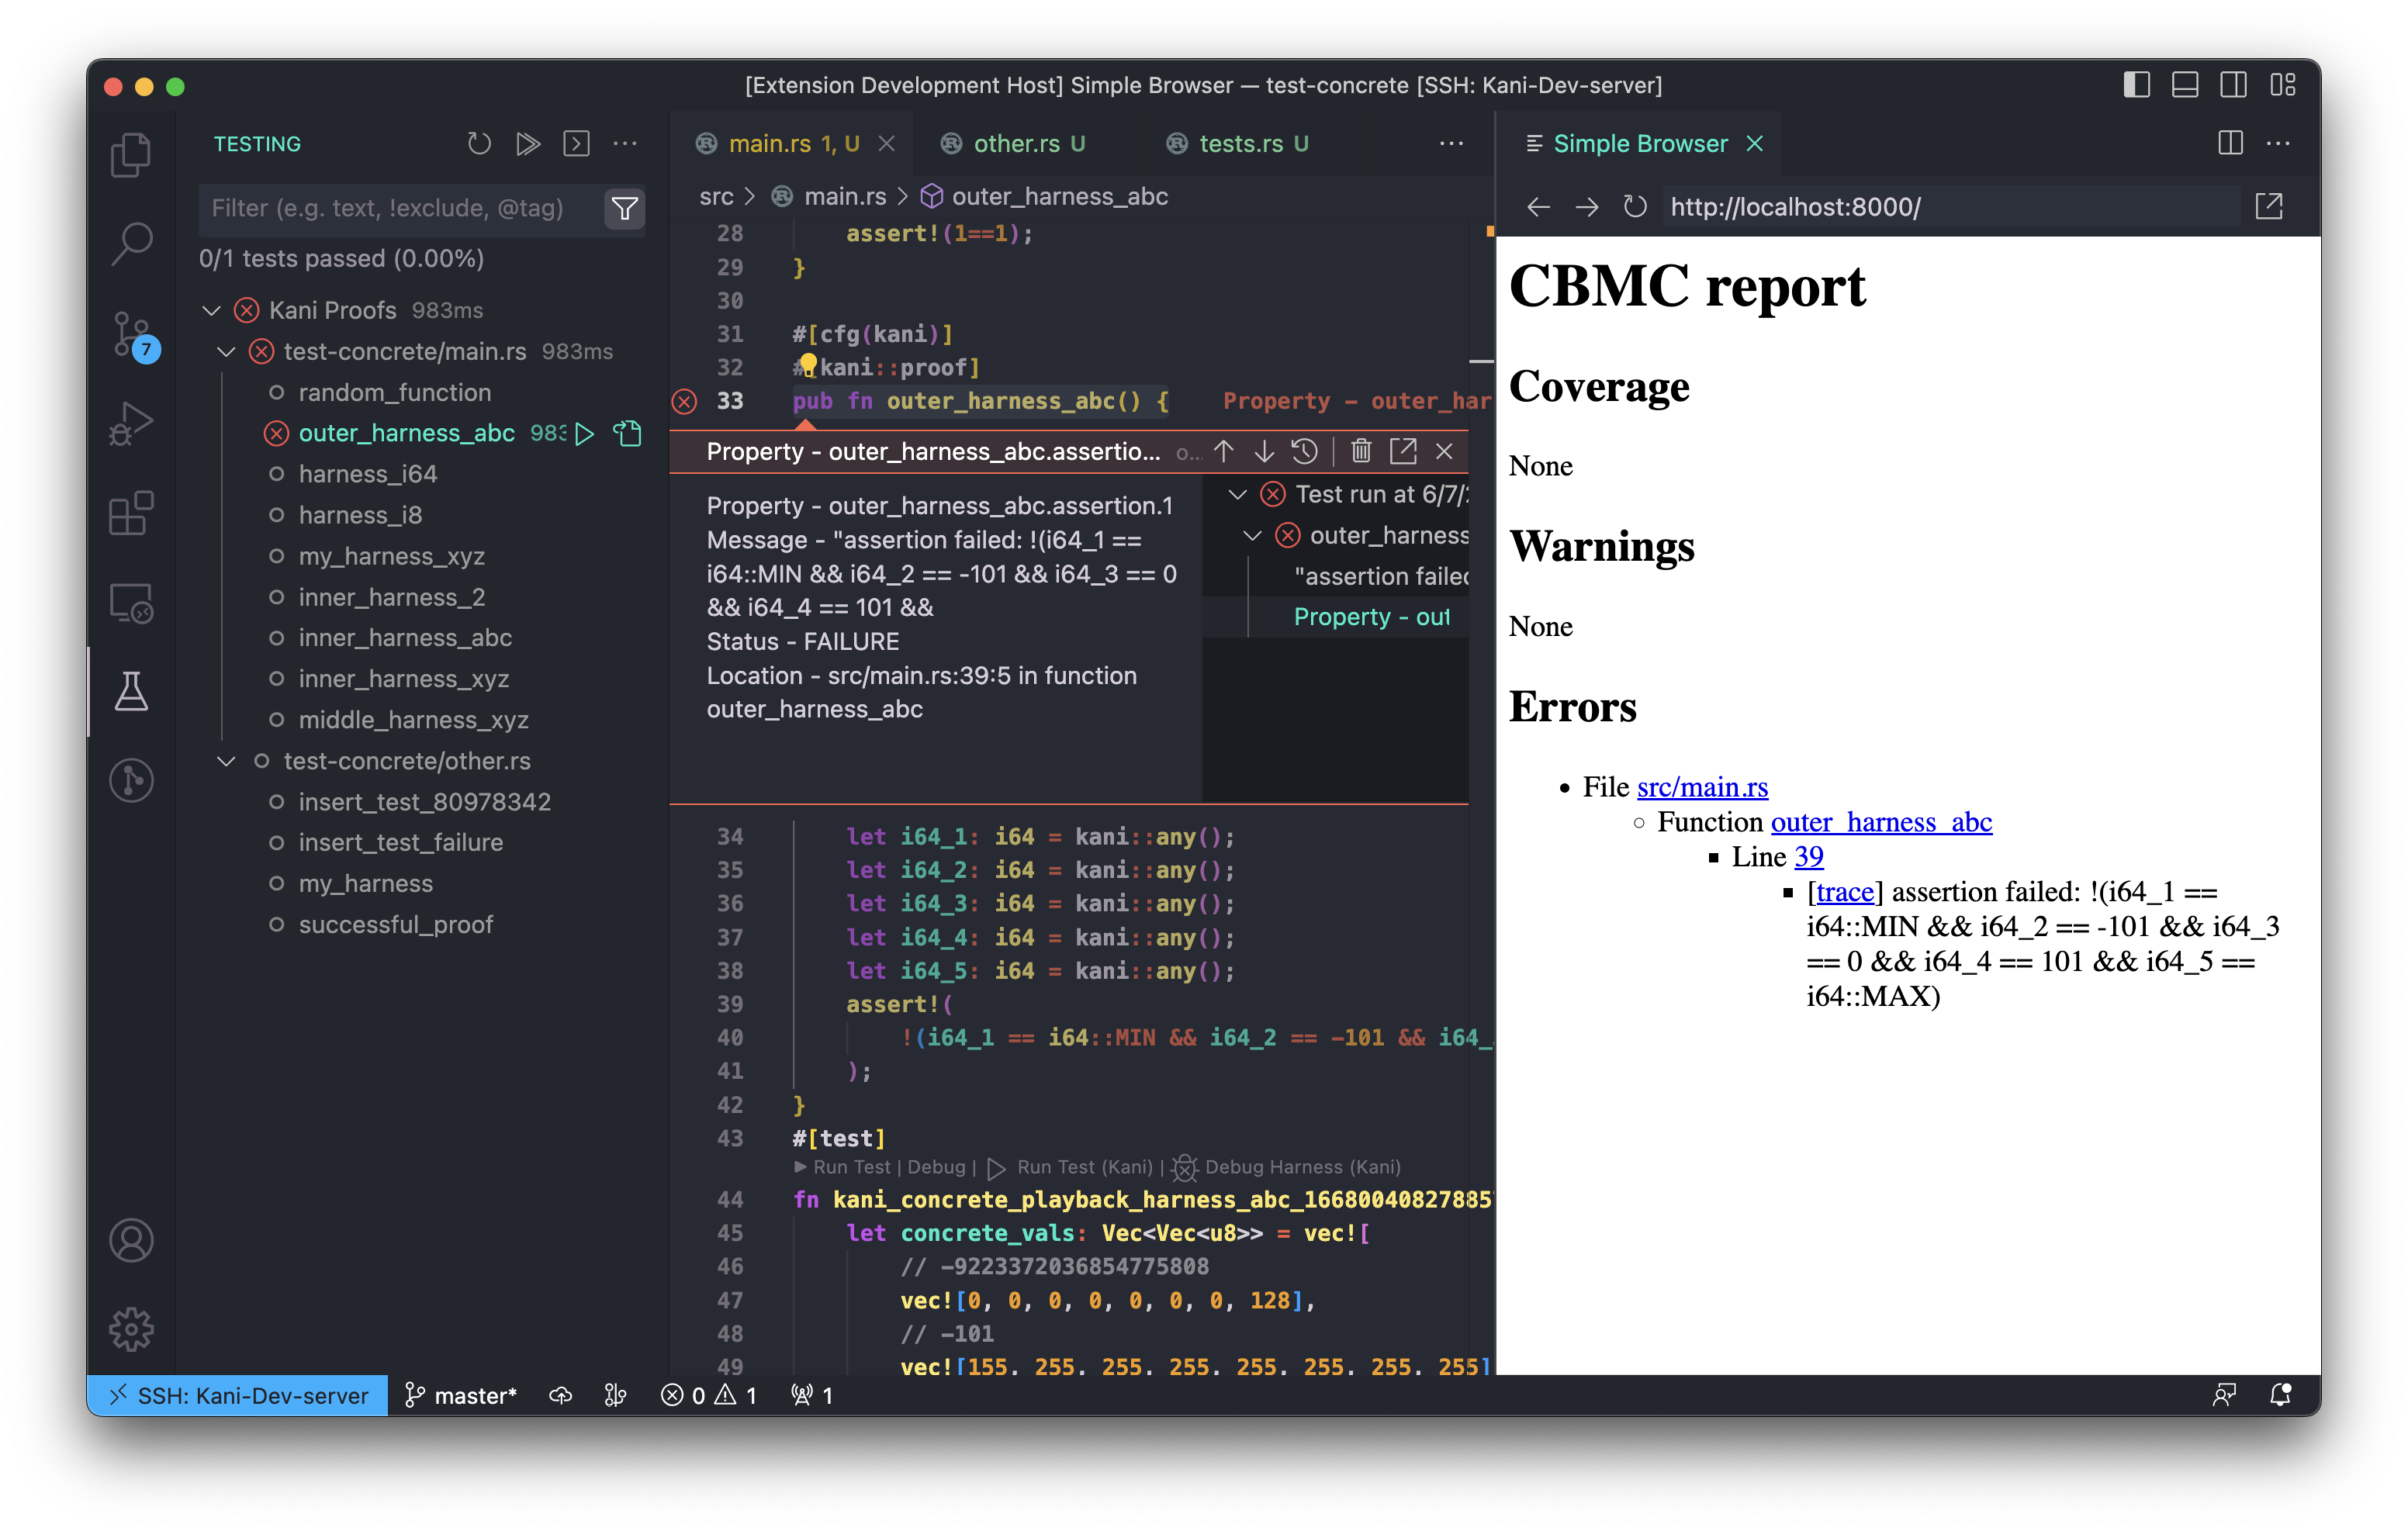
Task: Toggle primary side bar layout
Action: pyautogui.click(x=2137, y=85)
